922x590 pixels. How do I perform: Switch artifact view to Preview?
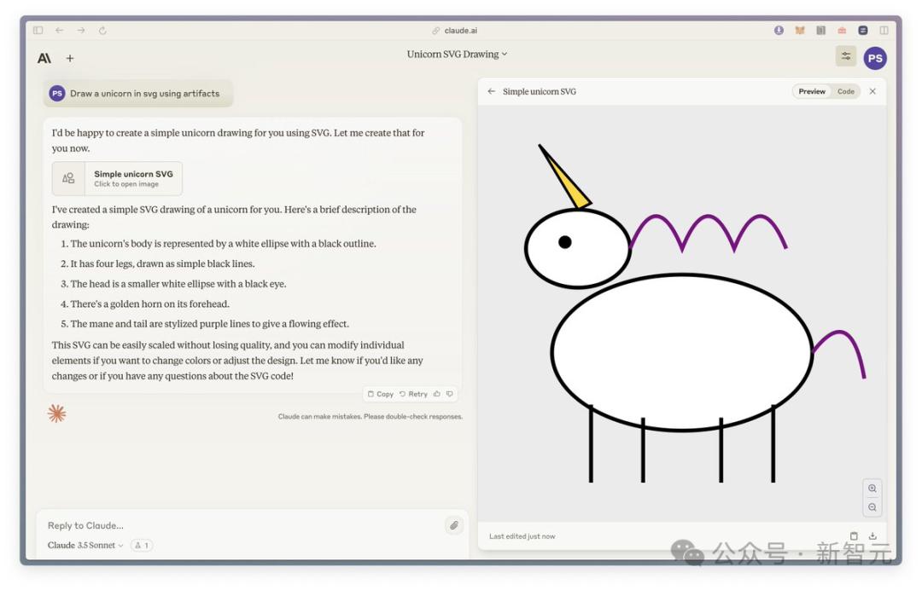tap(812, 91)
